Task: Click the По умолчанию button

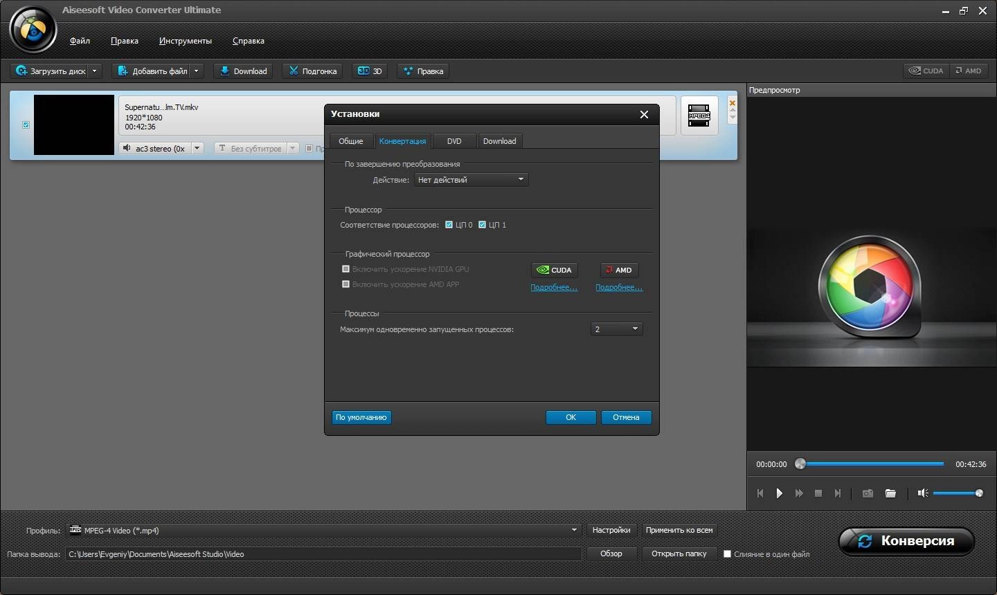Action: click(x=361, y=417)
